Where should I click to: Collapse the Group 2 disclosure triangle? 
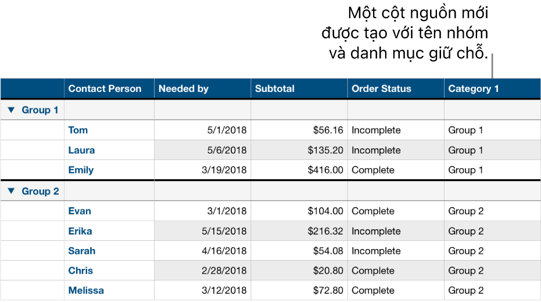tap(11, 191)
